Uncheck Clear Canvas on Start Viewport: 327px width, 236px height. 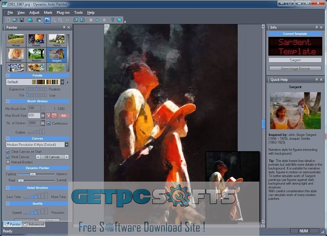[x=8, y=151]
